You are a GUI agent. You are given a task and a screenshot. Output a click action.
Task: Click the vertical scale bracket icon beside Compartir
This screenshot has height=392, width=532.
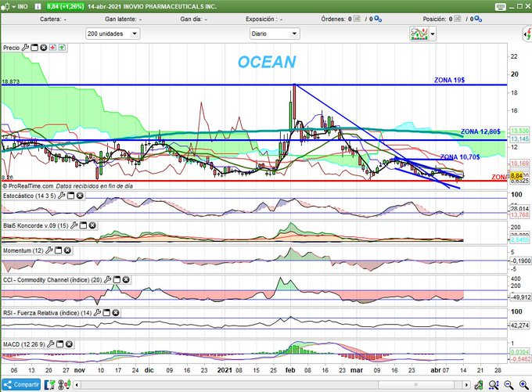tap(49, 384)
